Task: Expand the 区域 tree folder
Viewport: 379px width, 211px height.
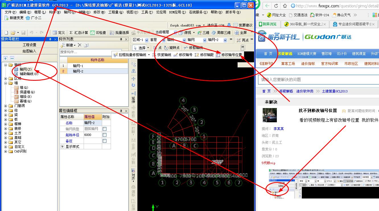Action: [x=5, y=78]
